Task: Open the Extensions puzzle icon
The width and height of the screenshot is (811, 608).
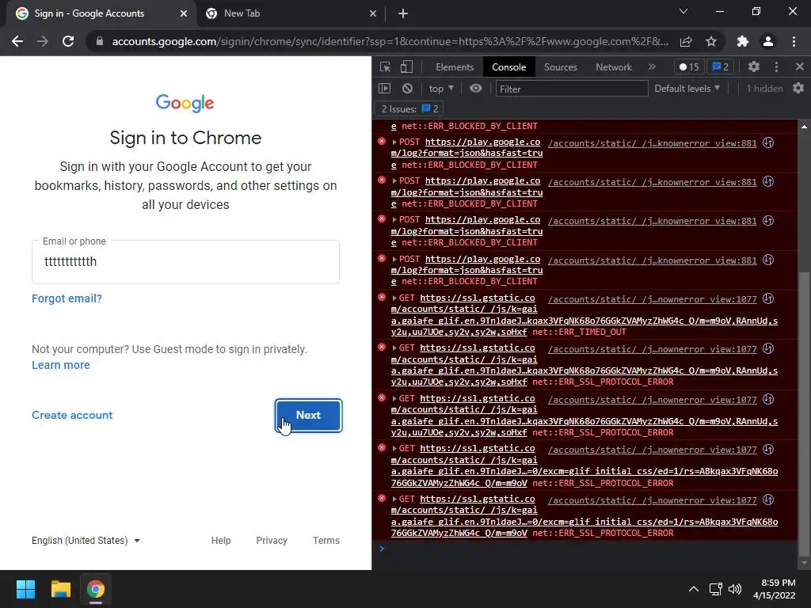Action: point(743,41)
